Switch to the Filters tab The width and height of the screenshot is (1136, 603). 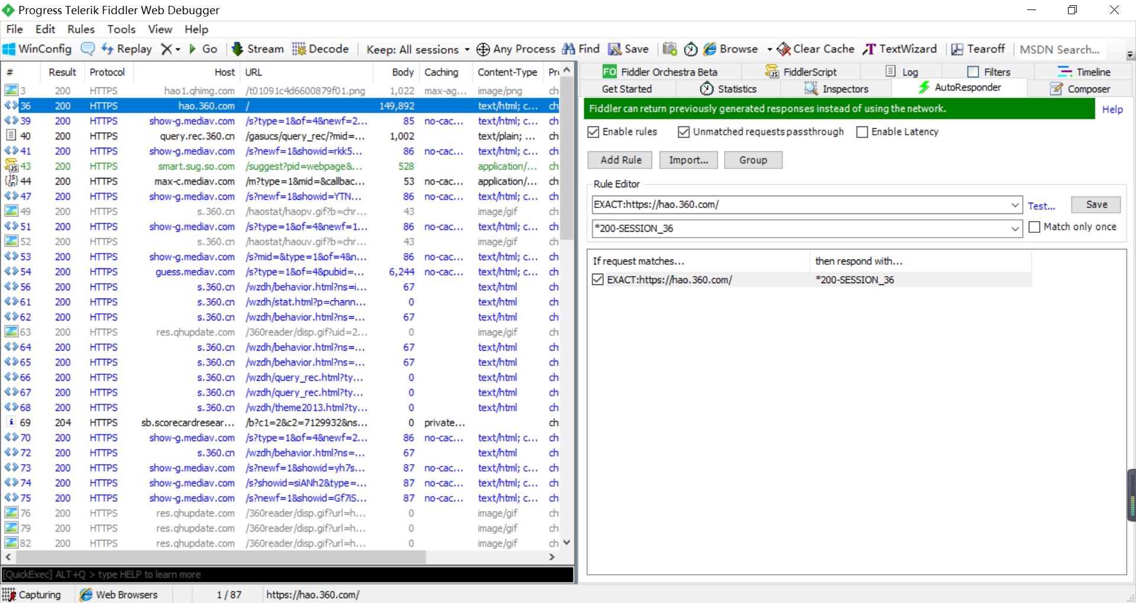(989, 72)
